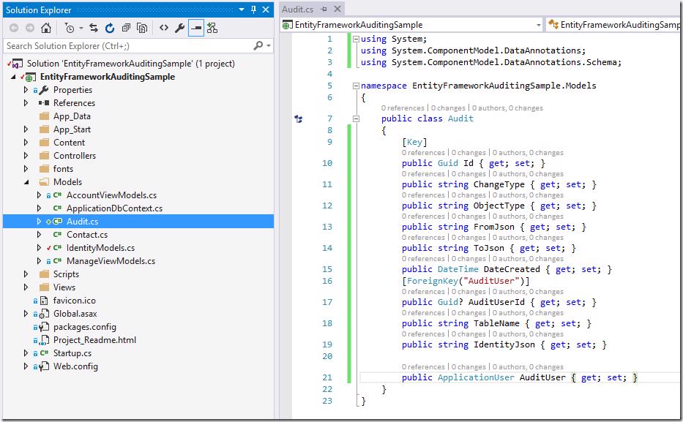Click '0 changes' CodeLens above class Audit
This screenshot has width=683, height=422.
point(448,108)
